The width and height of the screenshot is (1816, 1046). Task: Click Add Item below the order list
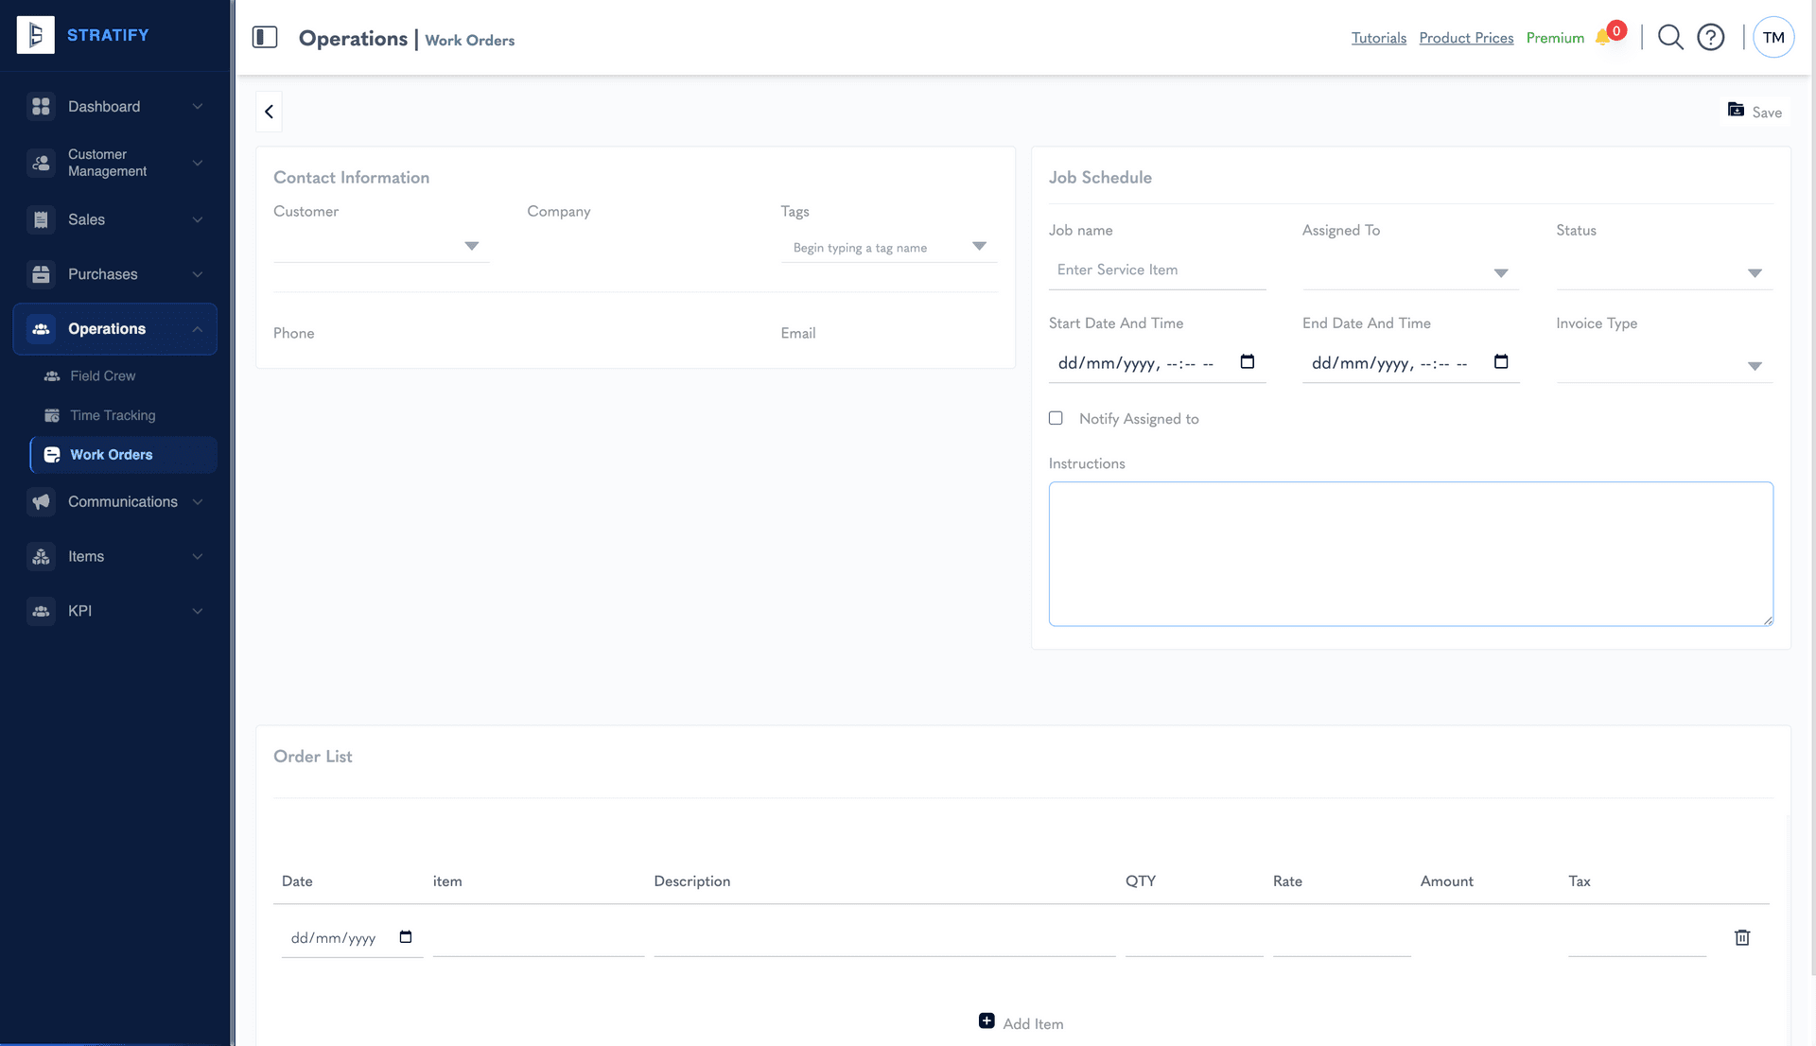[x=1021, y=1022]
